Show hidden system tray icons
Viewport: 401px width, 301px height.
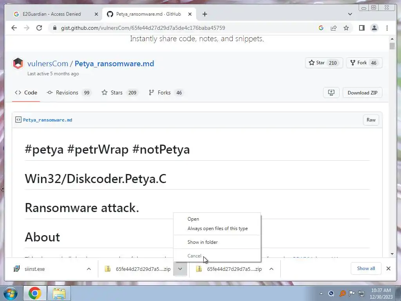click(x=321, y=294)
